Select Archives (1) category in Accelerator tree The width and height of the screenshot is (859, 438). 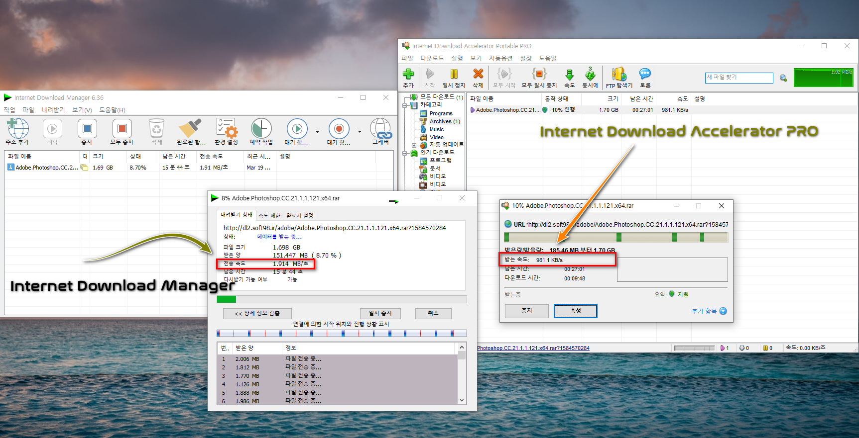[445, 121]
